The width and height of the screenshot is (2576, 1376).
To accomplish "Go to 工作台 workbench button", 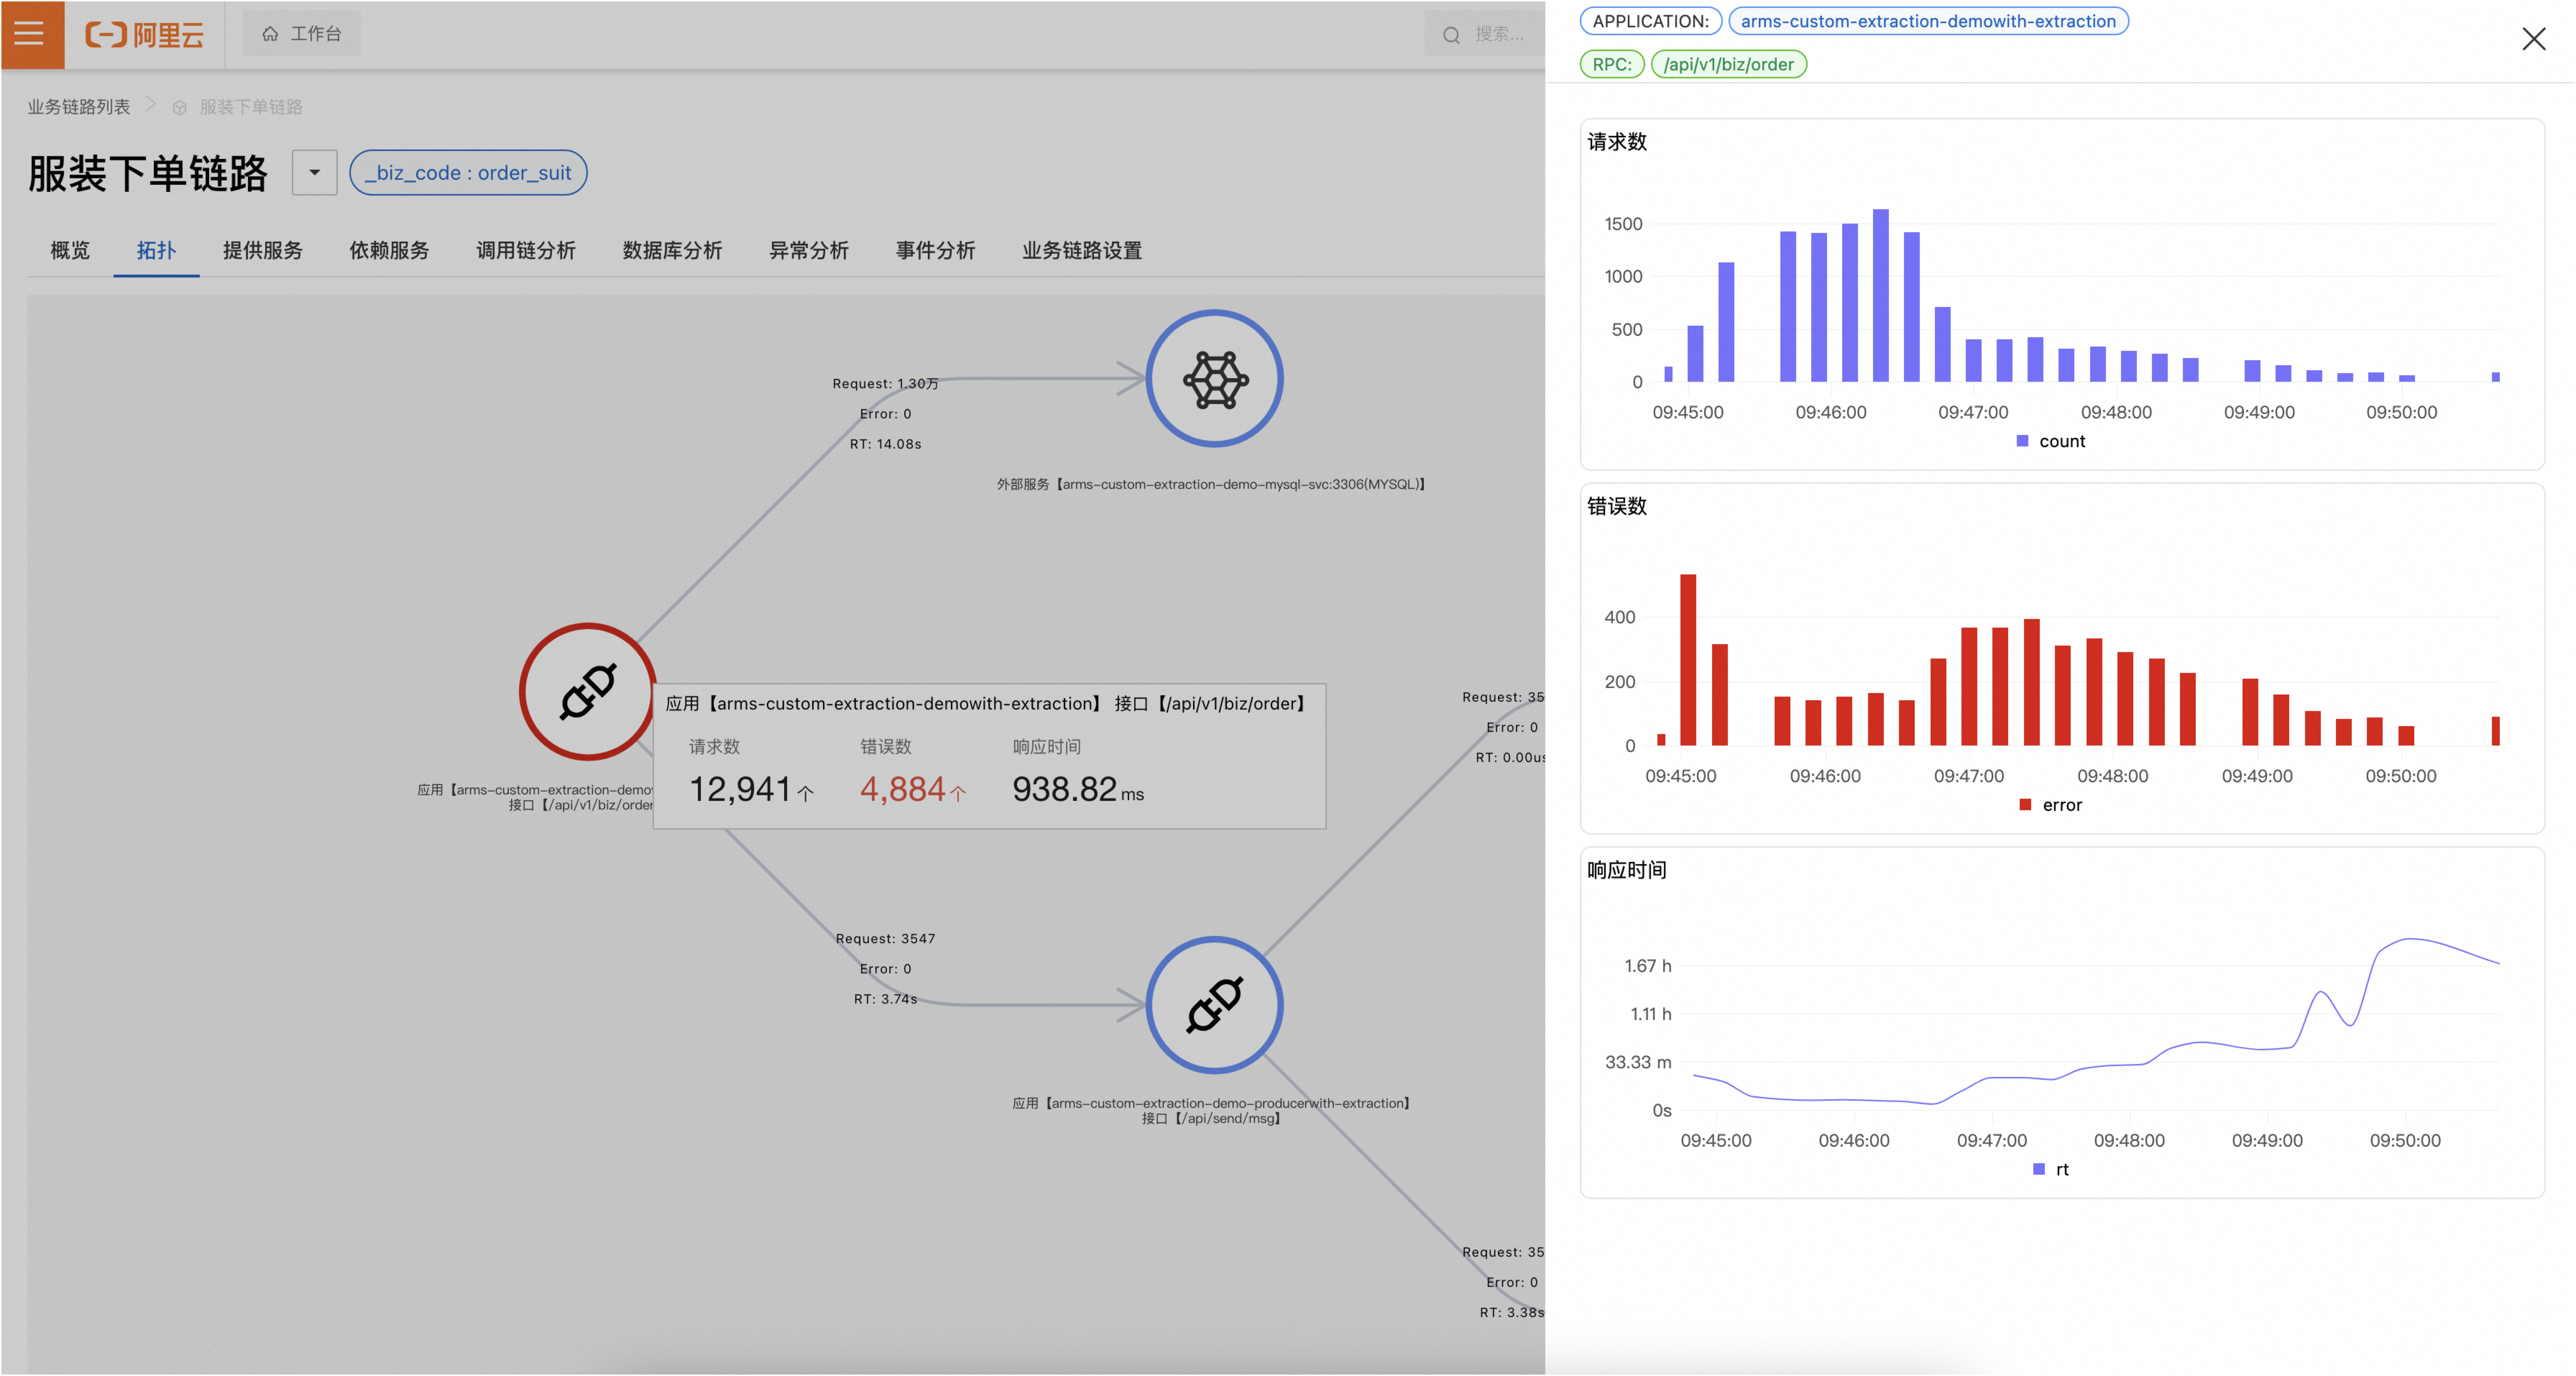I will pos(301,34).
